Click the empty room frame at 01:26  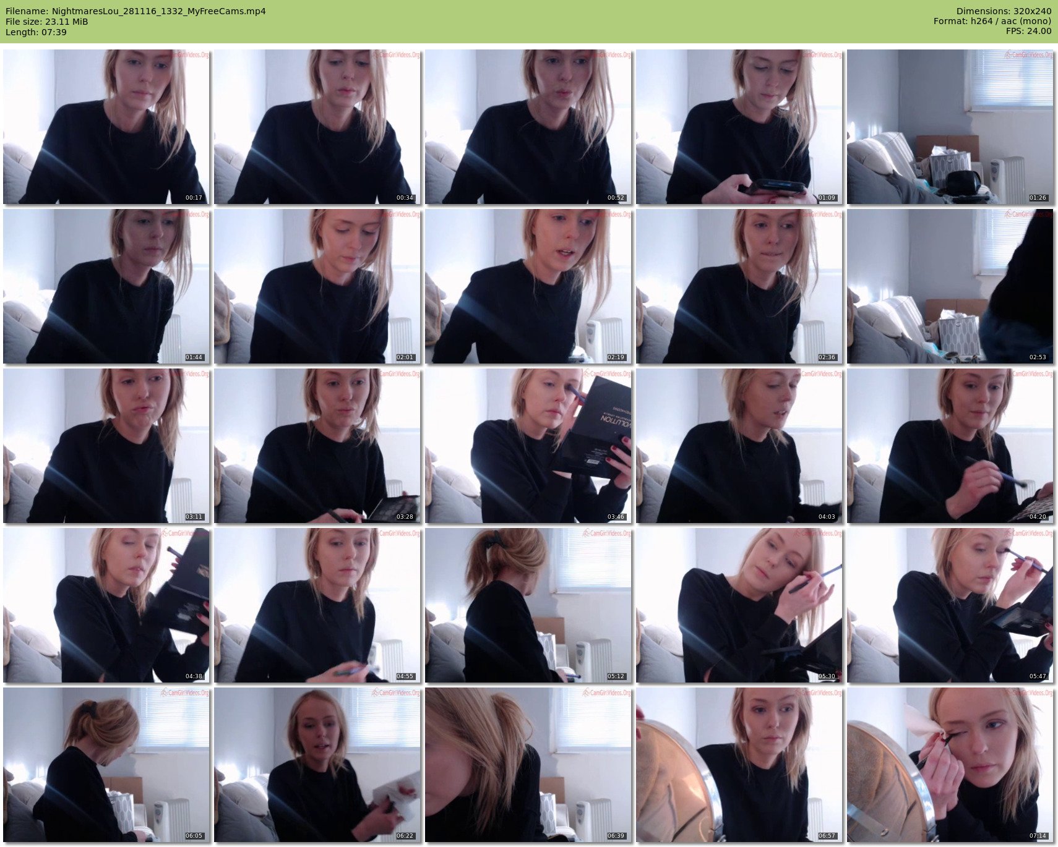tap(950, 127)
